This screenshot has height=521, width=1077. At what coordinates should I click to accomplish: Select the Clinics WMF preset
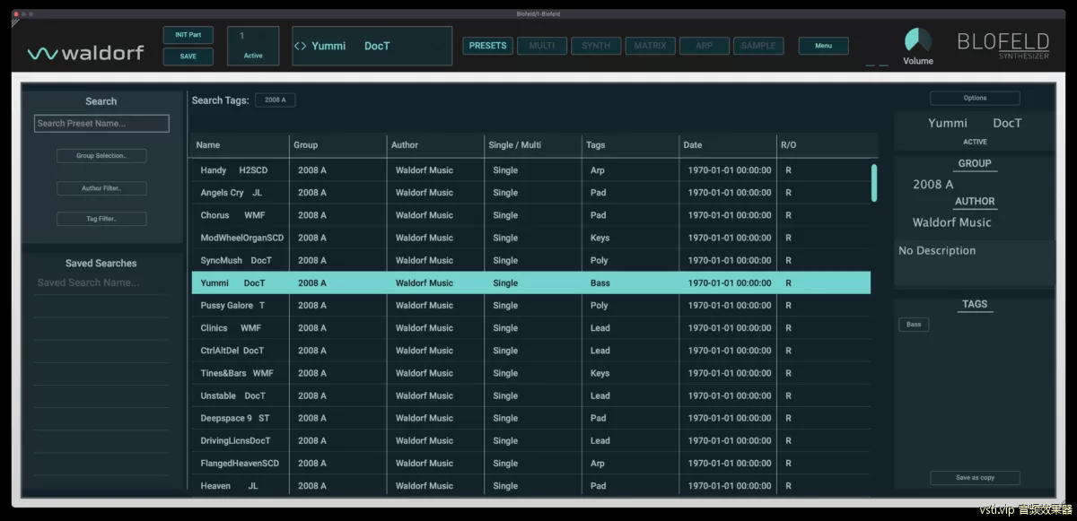click(x=530, y=328)
